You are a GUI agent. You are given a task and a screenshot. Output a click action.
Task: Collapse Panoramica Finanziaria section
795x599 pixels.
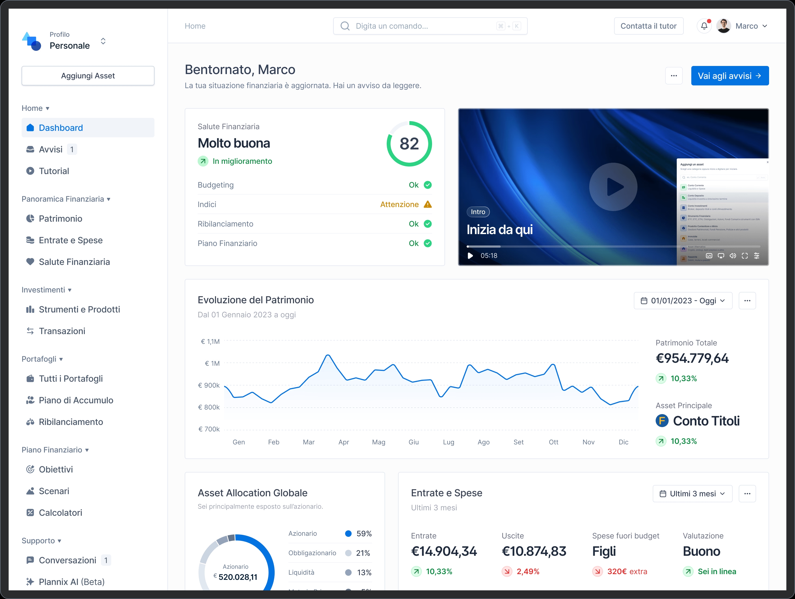tap(66, 199)
